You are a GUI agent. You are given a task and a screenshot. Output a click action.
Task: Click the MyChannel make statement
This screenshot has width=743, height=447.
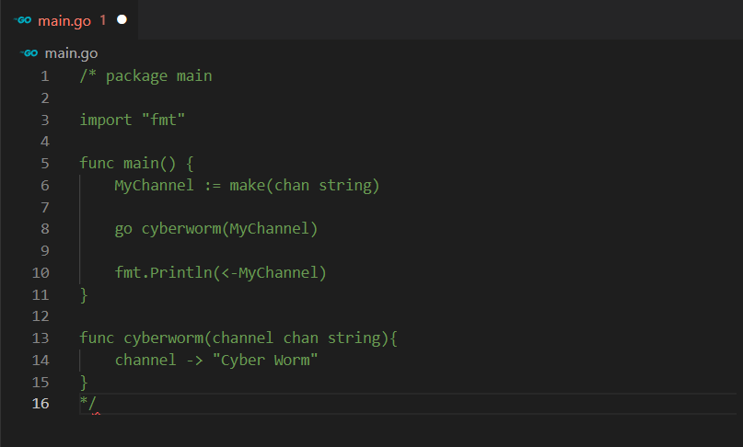pyautogui.click(x=247, y=186)
